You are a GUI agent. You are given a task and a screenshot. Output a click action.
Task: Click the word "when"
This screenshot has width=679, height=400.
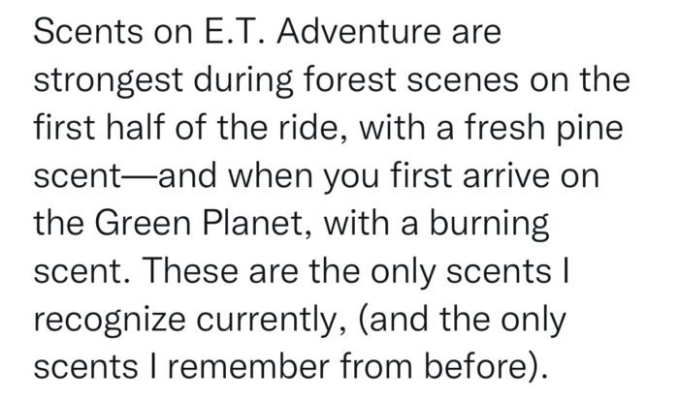tap(271, 176)
